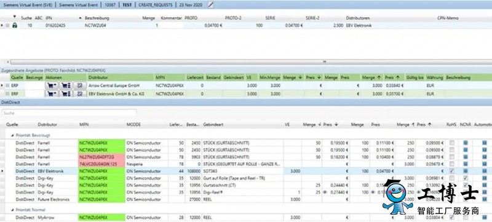
Task: Click Automotive icon in Digi-Key Gurtabschnitt (CT) row
Action: coord(485,185)
